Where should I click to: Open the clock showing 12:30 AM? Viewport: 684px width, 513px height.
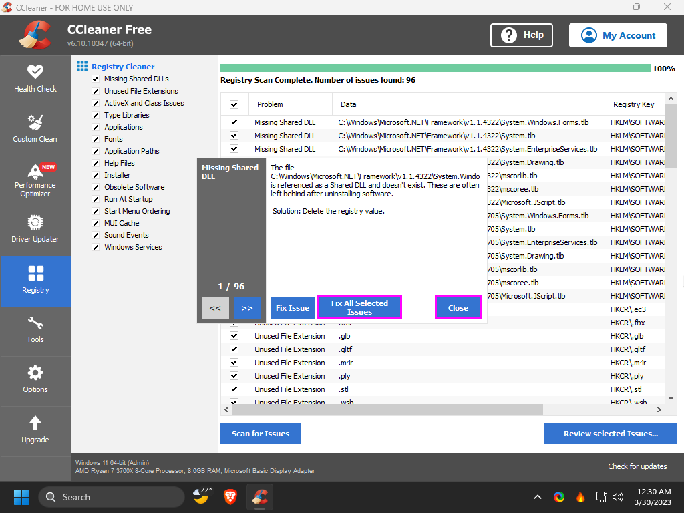pyautogui.click(x=653, y=497)
